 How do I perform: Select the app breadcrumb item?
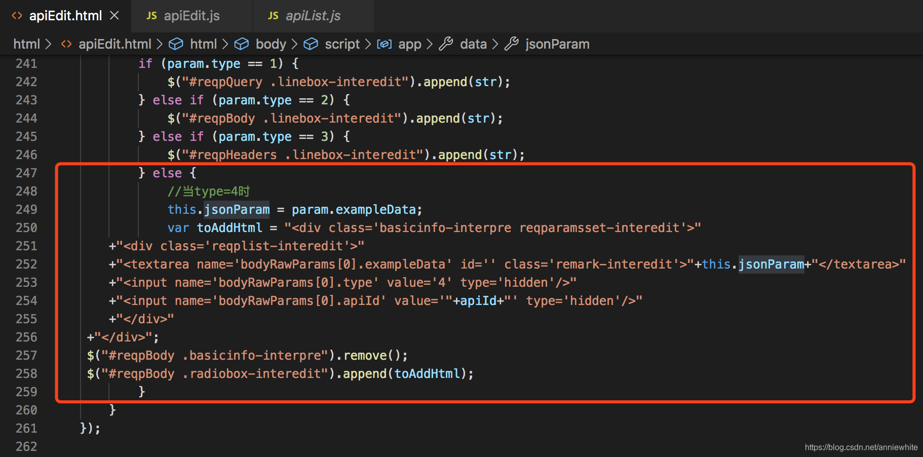[410, 44]
